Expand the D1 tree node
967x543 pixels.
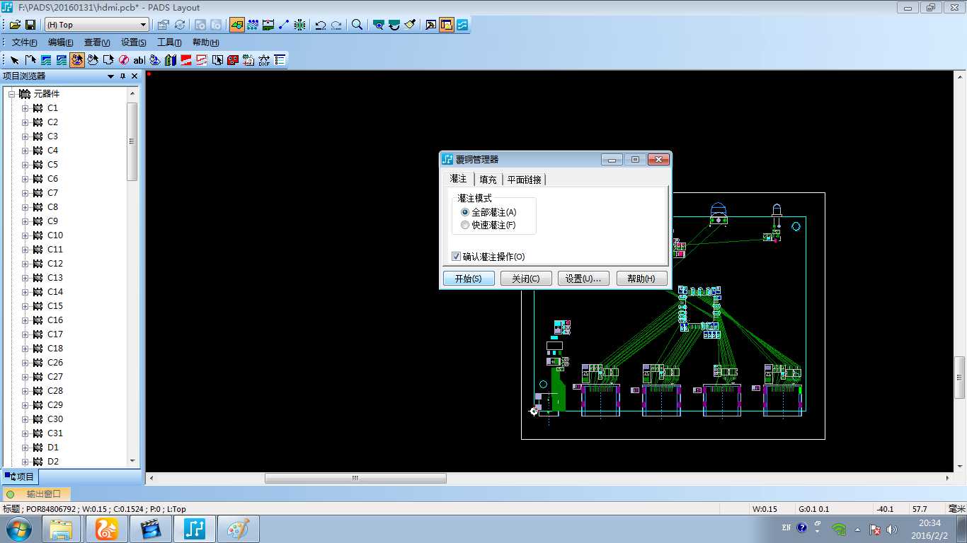click(25, 448)
